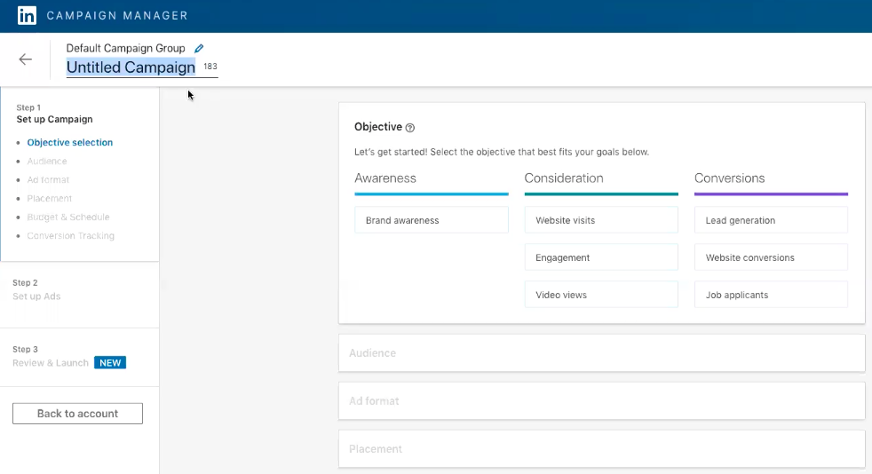Image resolution: width=872 pixels, height=474 pixels.
Task: Open the Objective help question mark icon
Action: (x=409, y=128)
